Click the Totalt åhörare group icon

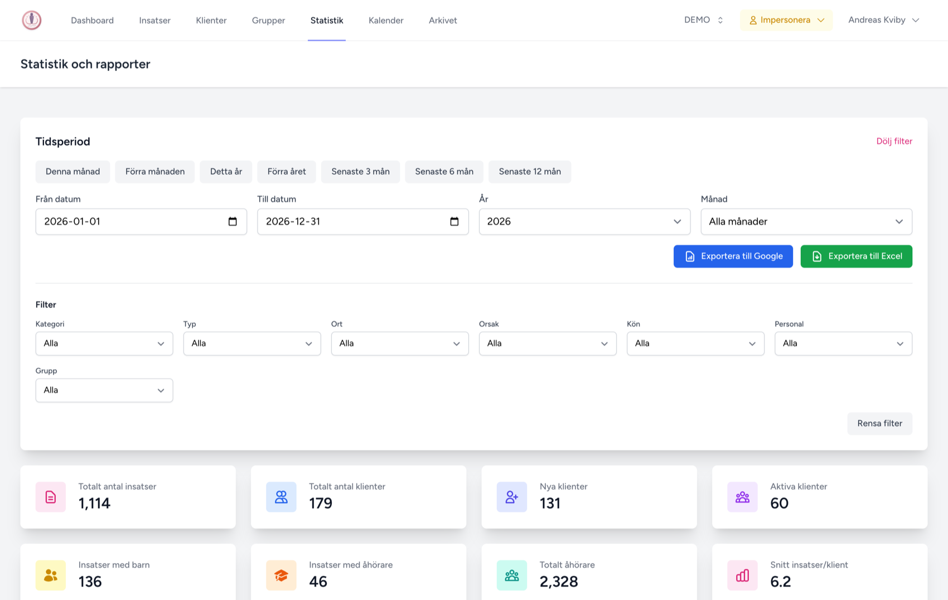coord(512,575)
